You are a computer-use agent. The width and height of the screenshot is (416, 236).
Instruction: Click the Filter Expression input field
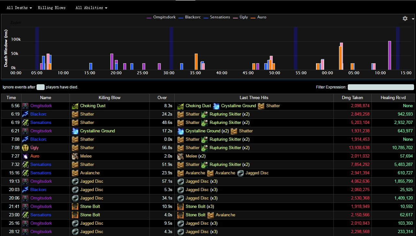click(380, 87)
